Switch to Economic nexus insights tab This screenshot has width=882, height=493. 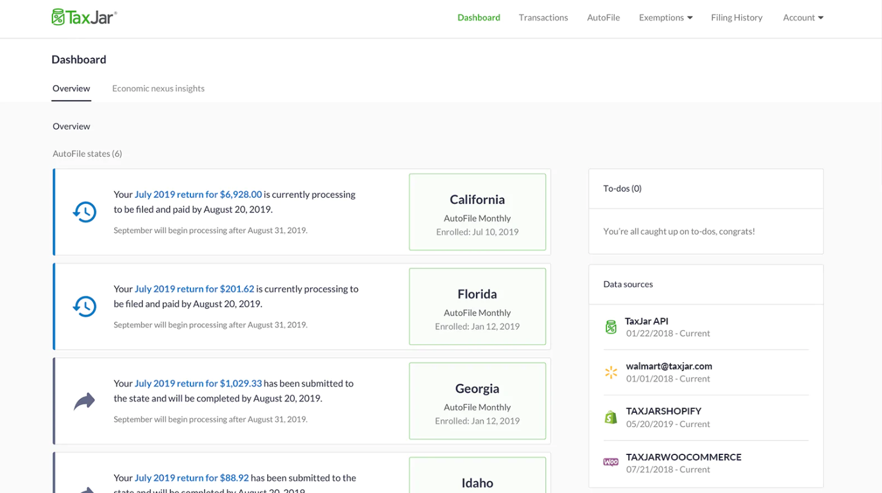tap(158, 88)
